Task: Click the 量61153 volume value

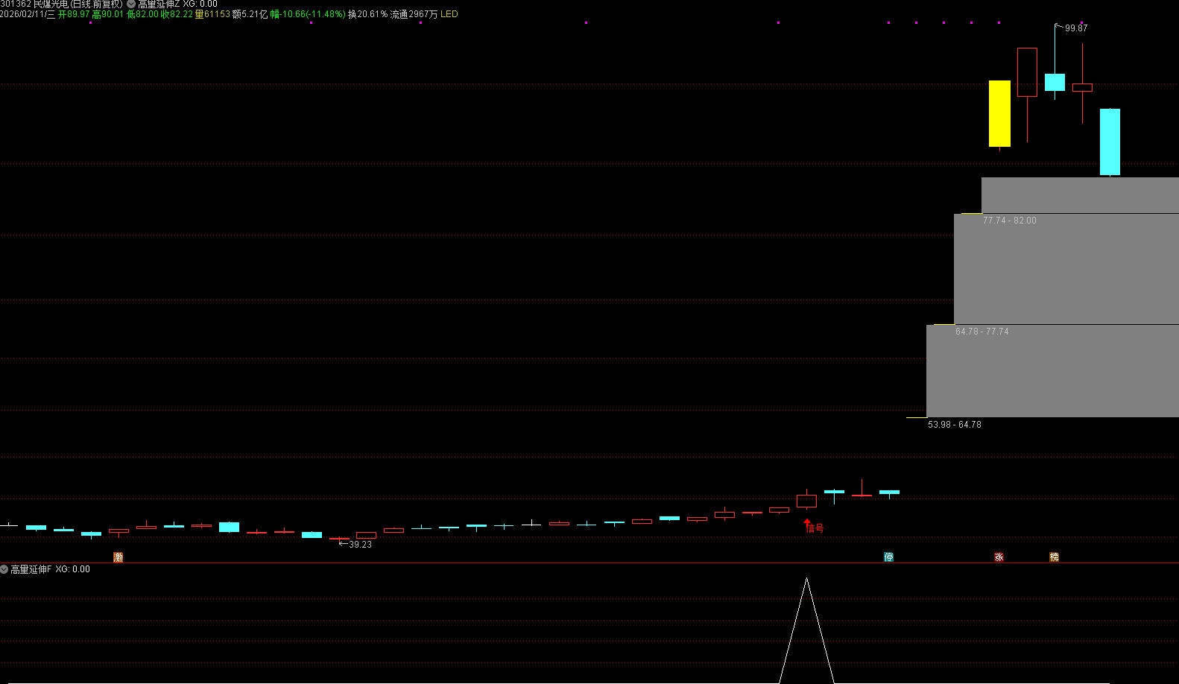Action: pos(212,14)
